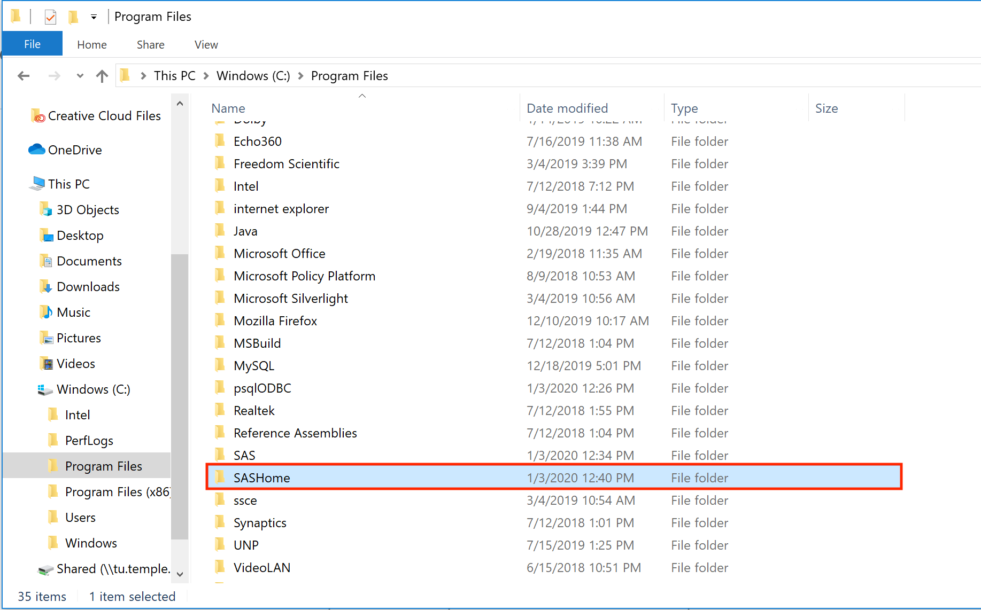The image size is (981, 610).
Task: Click the Java folder icon
Action: click(x=220, y=231)
